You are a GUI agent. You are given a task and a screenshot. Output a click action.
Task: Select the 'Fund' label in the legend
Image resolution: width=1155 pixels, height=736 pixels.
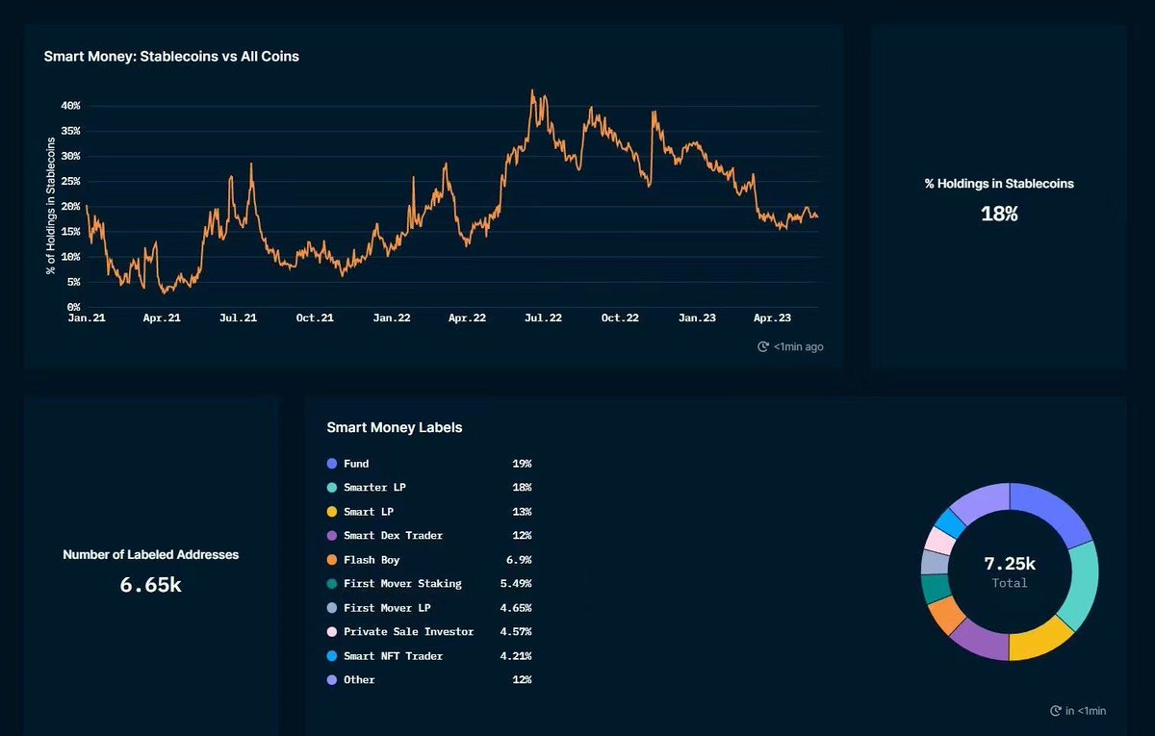(x=356, y=464)
